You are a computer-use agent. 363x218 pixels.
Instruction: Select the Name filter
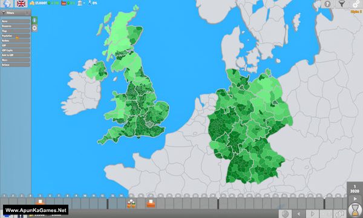click(16, 21)
